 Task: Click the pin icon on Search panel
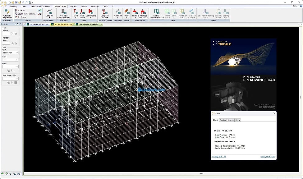(18, 24)
